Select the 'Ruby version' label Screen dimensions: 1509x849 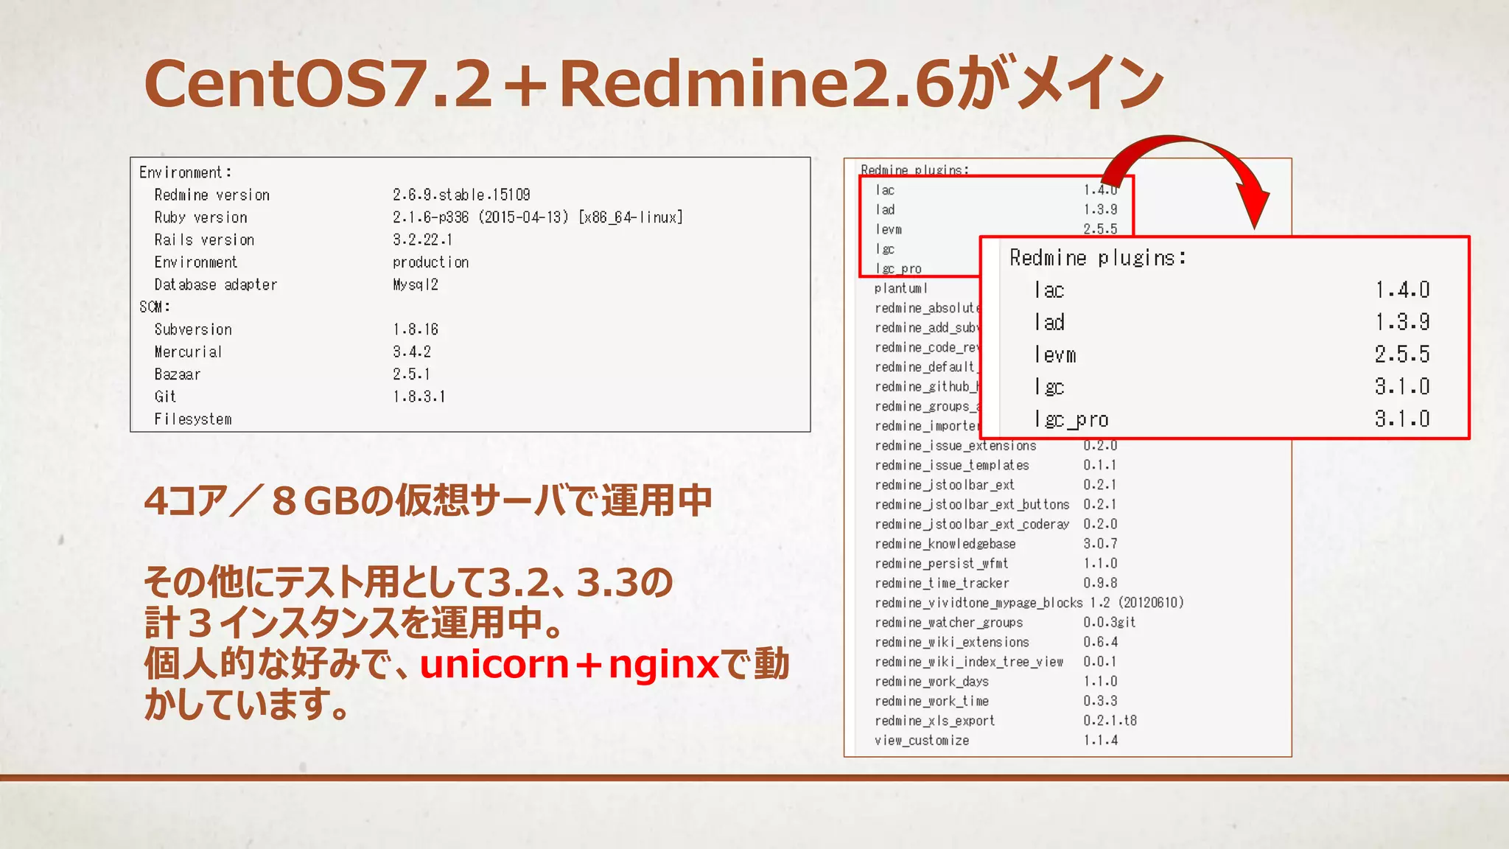click(x=200, y=217)
